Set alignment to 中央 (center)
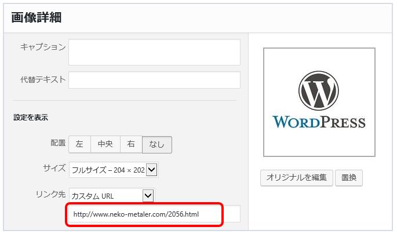Viewport: 397px width, 234px height. coord(105,144)
